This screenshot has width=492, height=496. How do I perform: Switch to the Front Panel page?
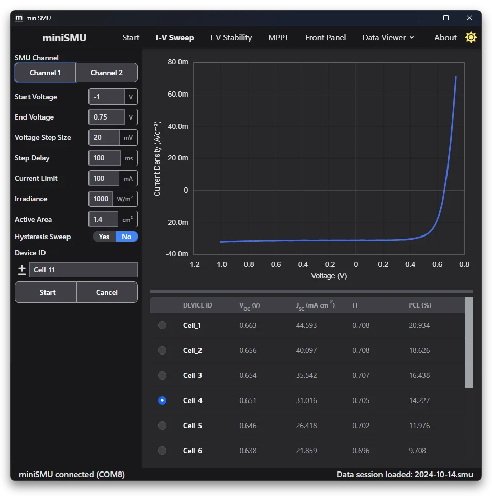click(325, 38)
